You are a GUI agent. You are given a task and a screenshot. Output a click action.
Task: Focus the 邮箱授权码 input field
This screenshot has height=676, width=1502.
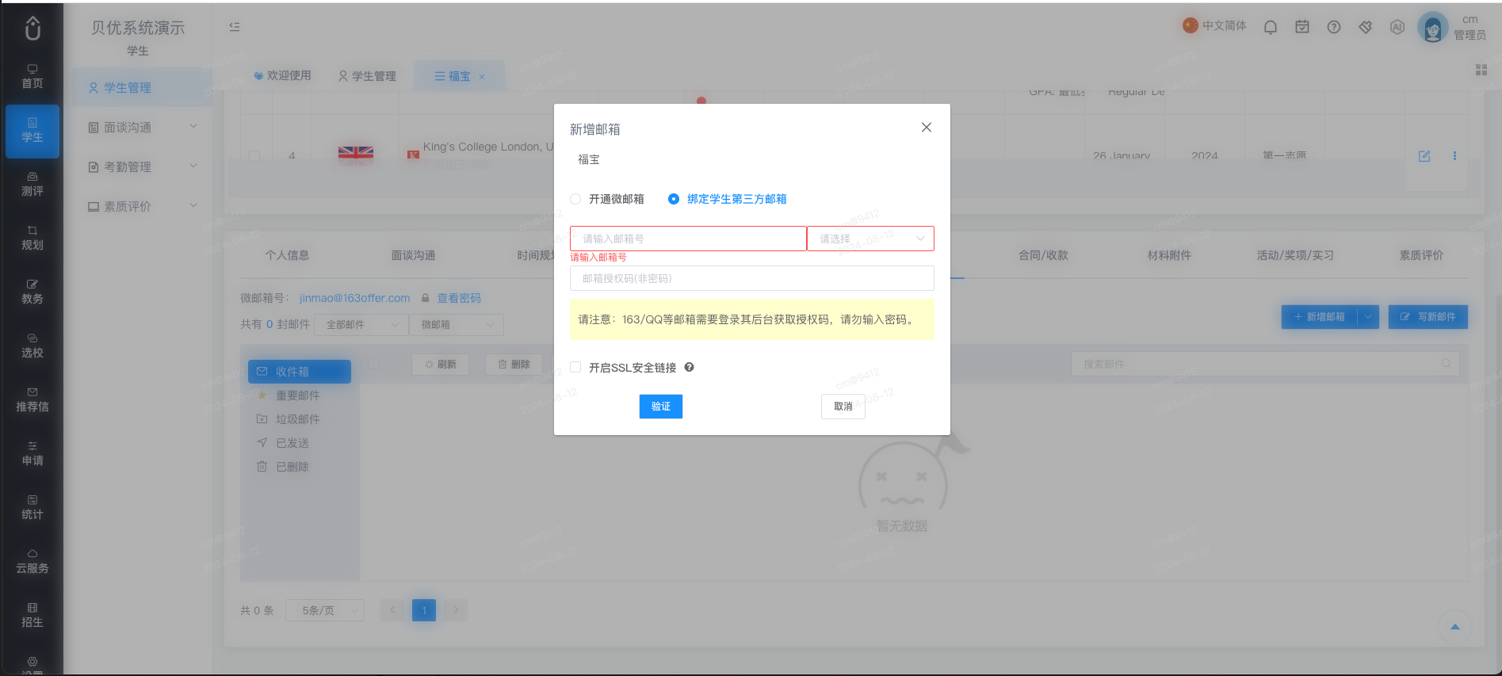click(752, 278)
